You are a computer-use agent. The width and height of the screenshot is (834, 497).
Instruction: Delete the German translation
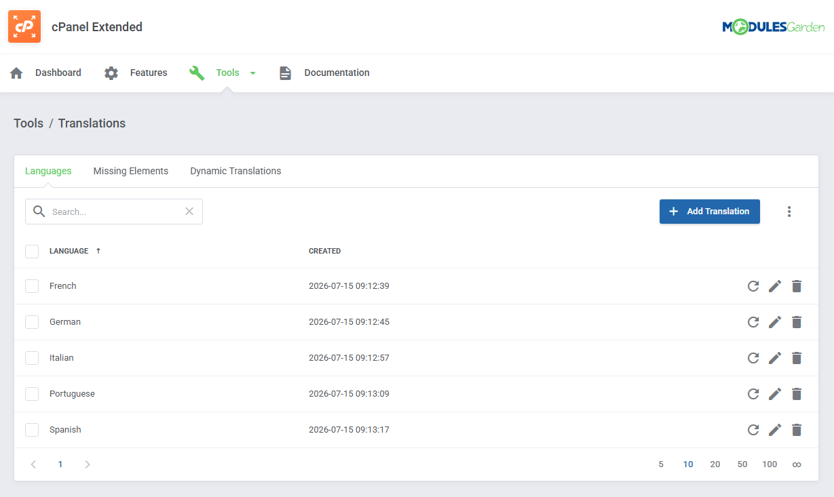tap(797, 322)
